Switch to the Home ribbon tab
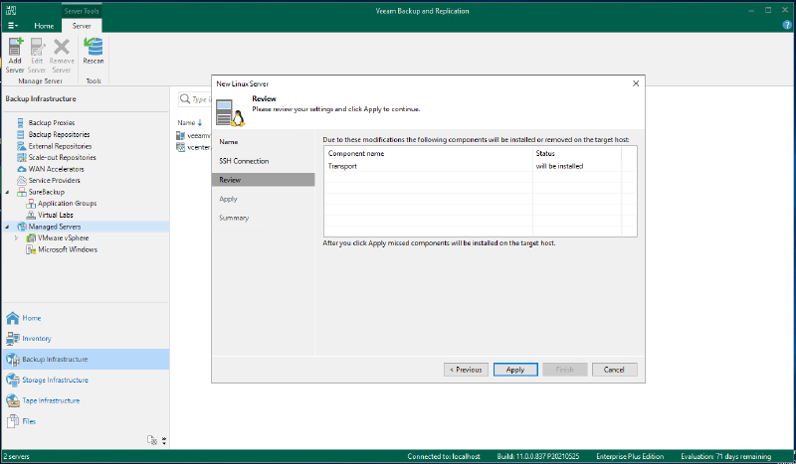Image resolution: width=796 pixels, height=464 pixels. pyautogui.click(x=44, y=26)
